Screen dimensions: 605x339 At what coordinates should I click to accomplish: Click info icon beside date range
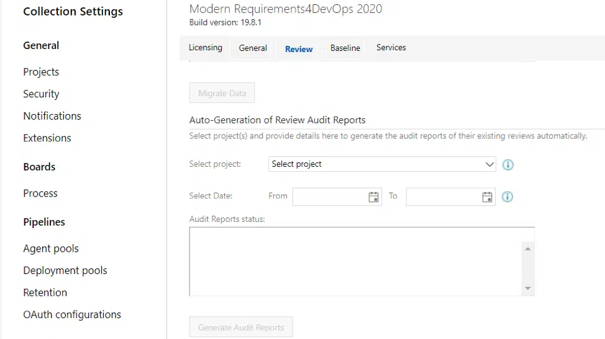click(x=507, y=197)
